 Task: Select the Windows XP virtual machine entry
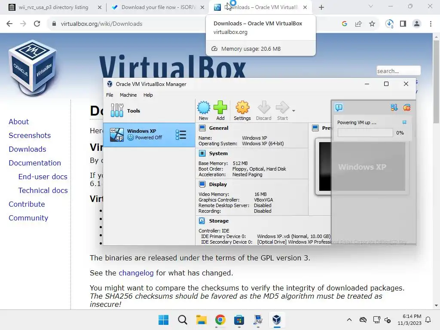[149, 134]
